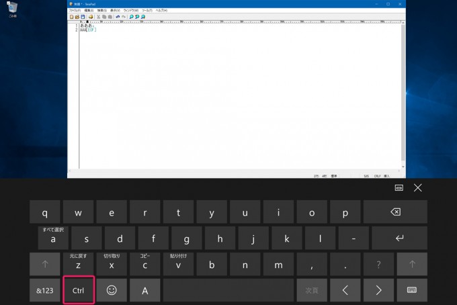Tap the right arrow cursor key
This screenshot has width=457, height=305.
[378, 290]
